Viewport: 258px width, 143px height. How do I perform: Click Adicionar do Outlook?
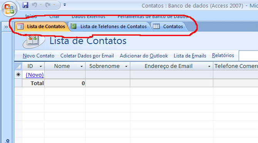click(x=144, y=56)
